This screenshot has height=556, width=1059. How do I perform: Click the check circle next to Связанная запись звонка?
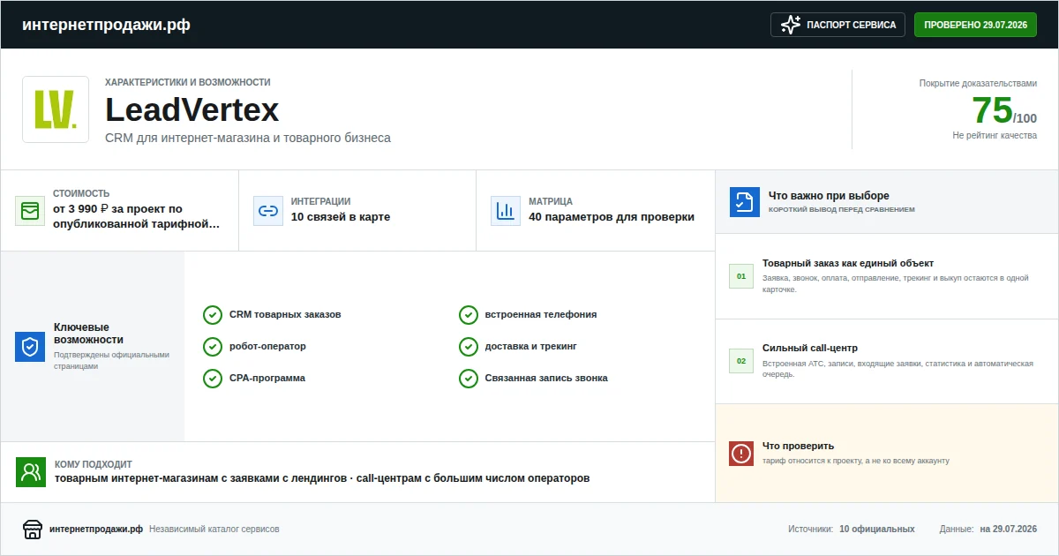(469, 379)
